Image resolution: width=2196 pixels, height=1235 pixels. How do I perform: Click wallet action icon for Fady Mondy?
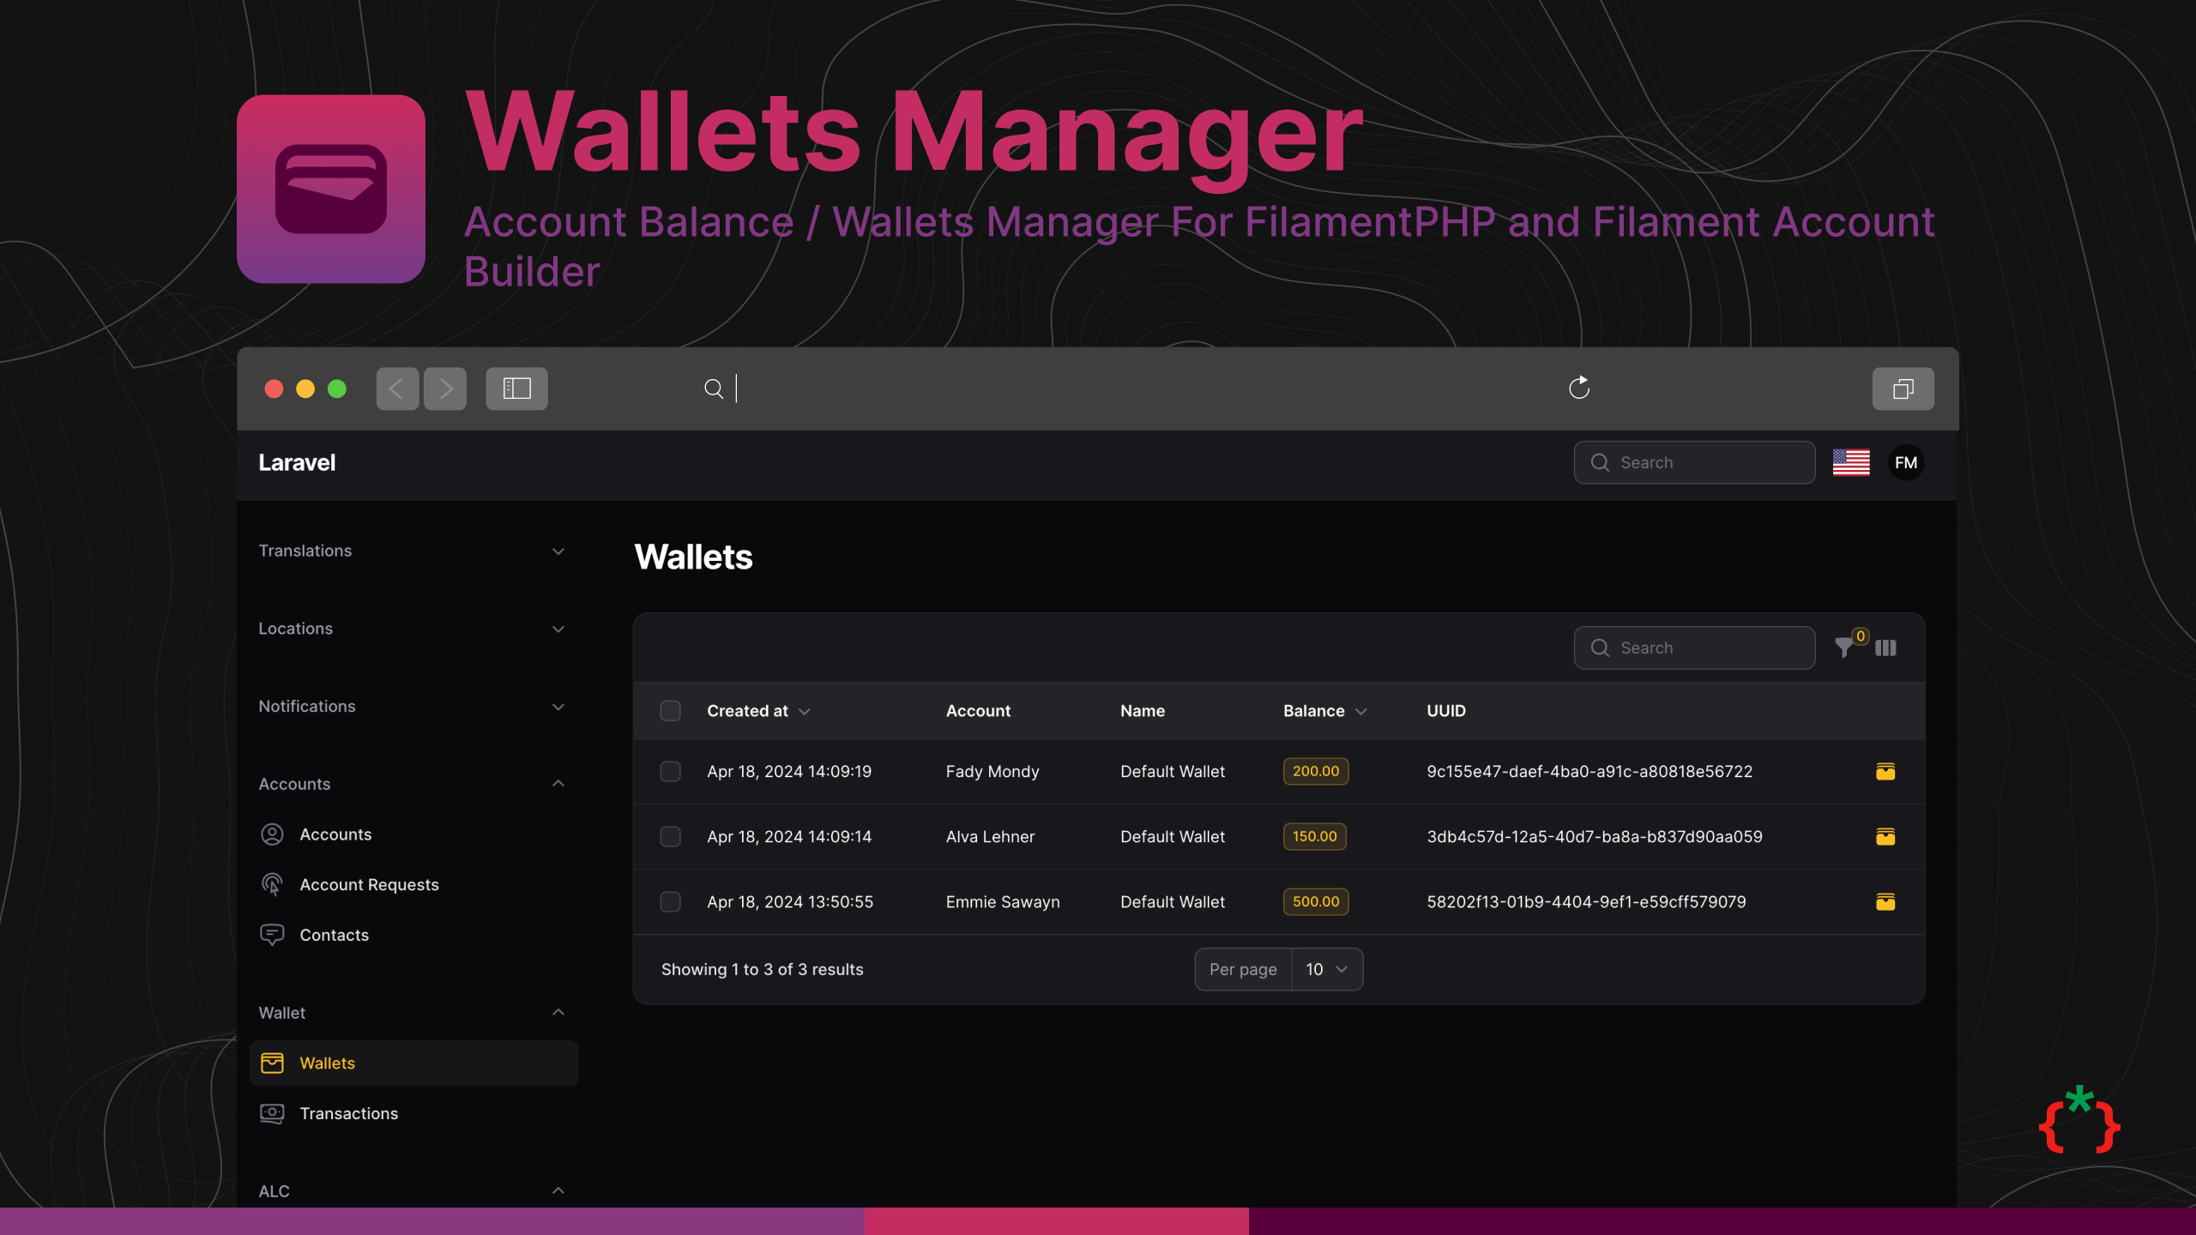coord(1885,771)
